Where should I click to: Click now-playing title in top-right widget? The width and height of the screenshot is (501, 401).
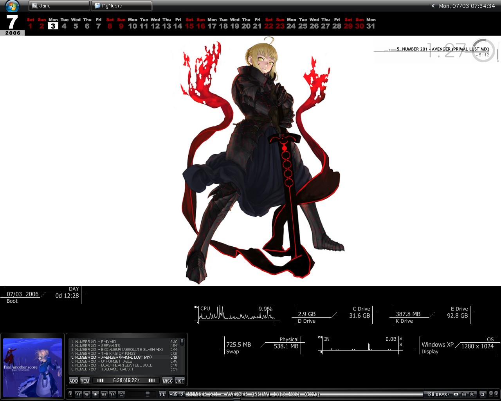(x=443, y=49)
